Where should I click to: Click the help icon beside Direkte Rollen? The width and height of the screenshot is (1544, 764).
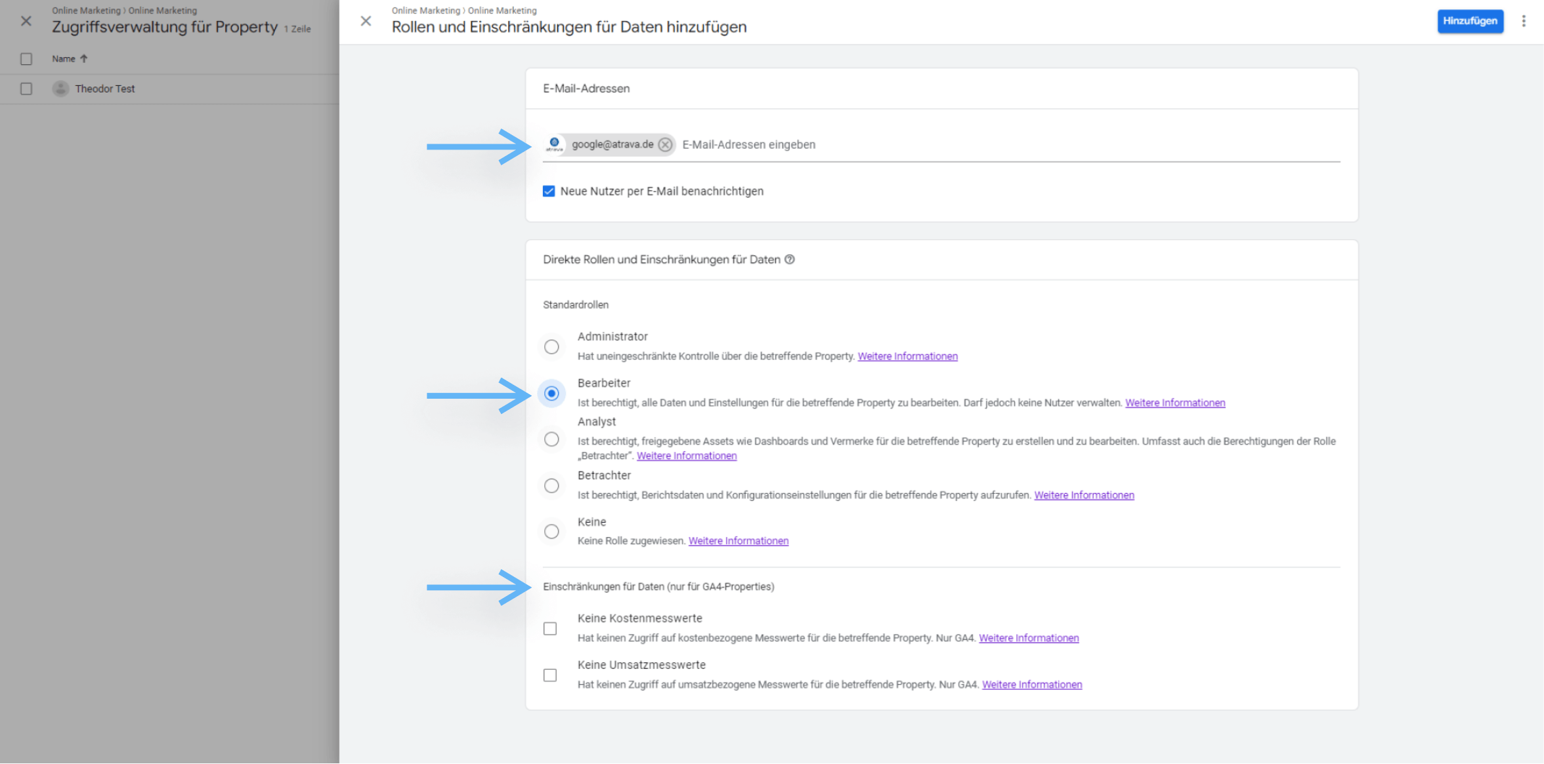pyautogui.click(x=790, y=260)
